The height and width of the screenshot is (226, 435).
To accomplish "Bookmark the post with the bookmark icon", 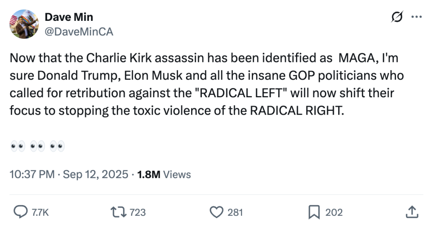I will tap(314, 212).
